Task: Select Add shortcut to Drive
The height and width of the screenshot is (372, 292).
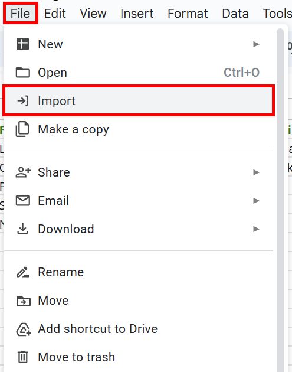Action: [139, 329]
